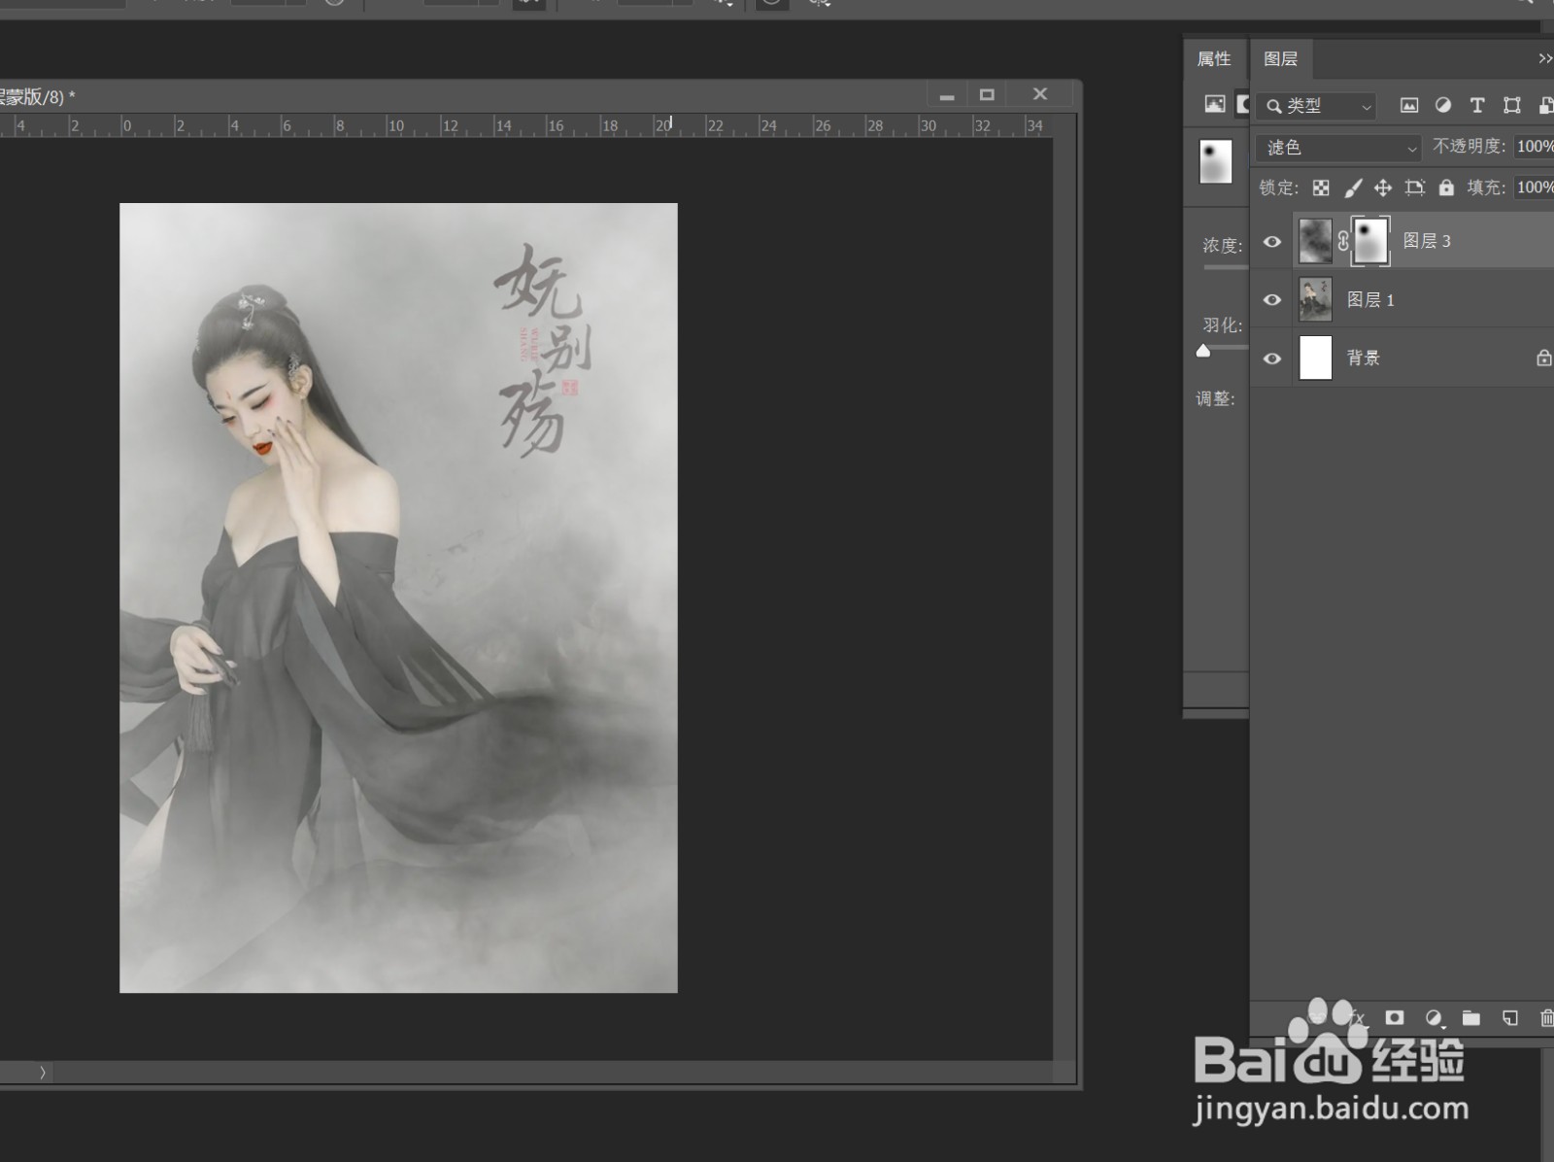Create a new layer
Viewport: 1554px width, 1162px height.
[x=1509, y=1018]
